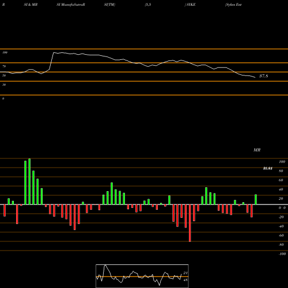
Task: Click the -40 label on MR axis
Action: coord(281,226)
